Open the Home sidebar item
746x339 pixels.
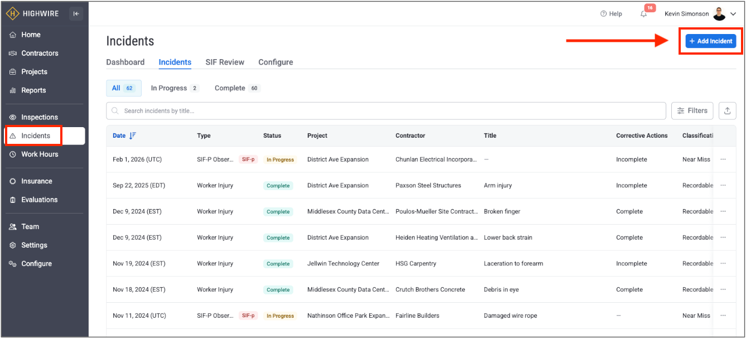pyautogui.click(x=31, y=35)
